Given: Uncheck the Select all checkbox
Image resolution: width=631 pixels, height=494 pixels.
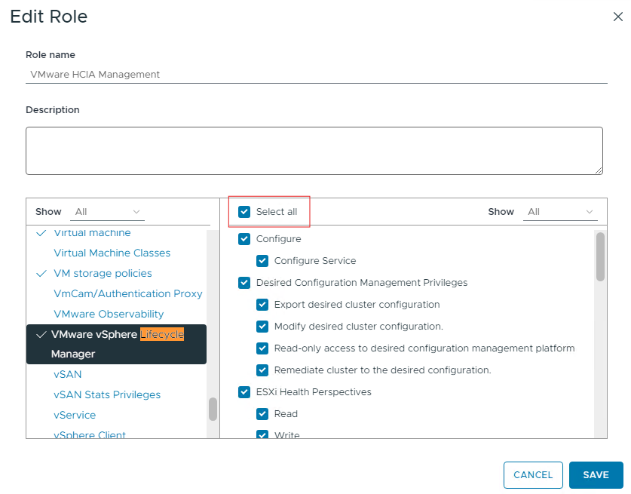Looking at the screenshot, I should click(244, 212).
